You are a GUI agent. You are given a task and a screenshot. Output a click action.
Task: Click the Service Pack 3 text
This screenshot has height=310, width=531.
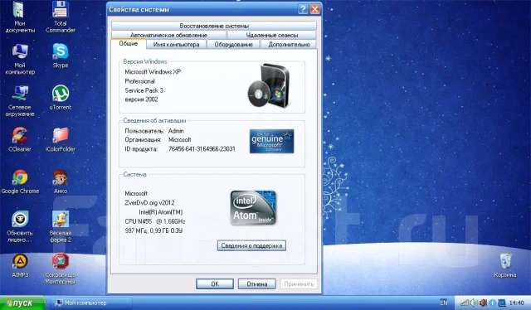point(144,90)
